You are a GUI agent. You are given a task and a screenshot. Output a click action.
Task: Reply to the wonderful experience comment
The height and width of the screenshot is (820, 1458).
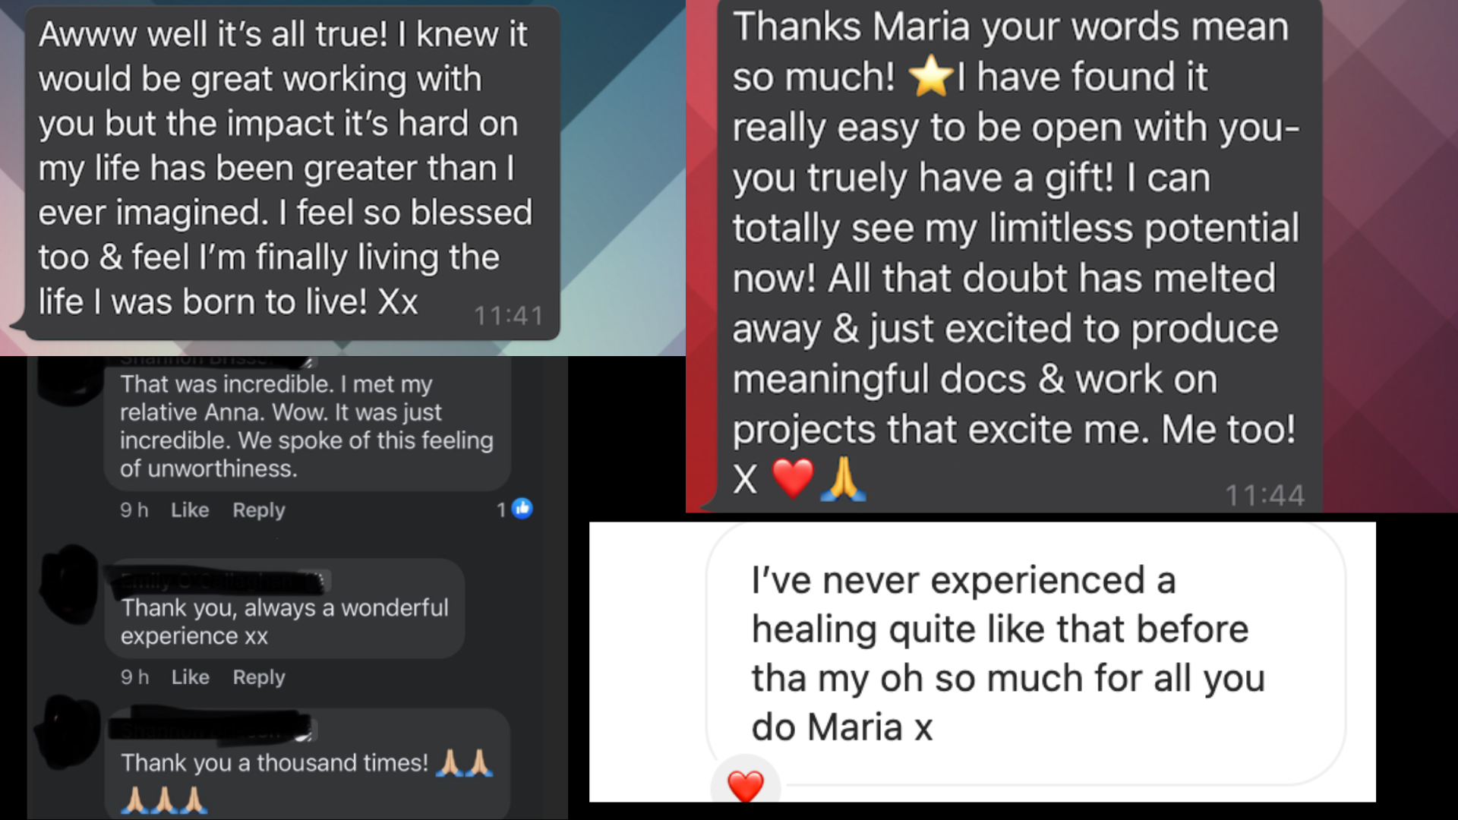(259, 677)
